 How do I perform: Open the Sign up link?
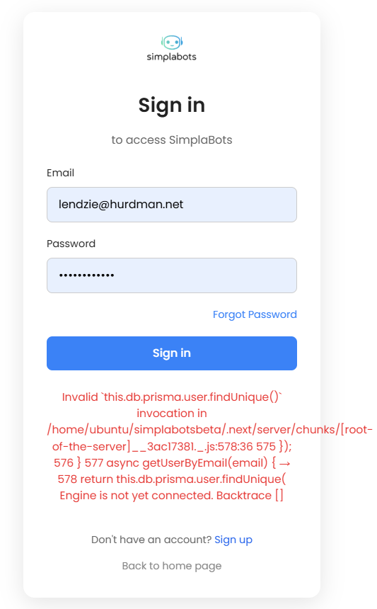(233, 540)
